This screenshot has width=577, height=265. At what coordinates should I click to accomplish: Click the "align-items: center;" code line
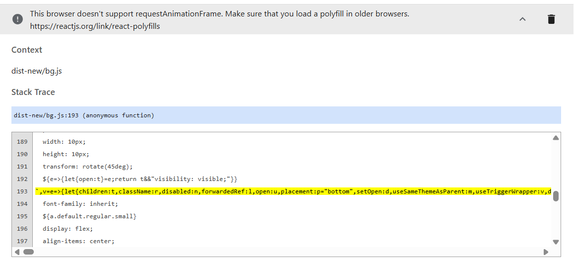coord(78,241)
